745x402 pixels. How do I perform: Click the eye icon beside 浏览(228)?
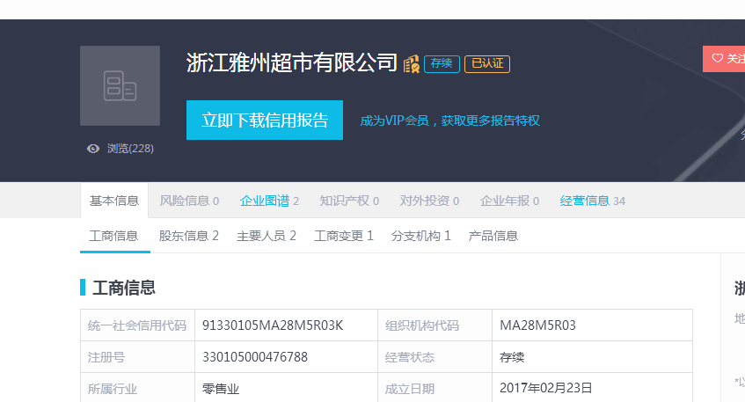(93, 149)
